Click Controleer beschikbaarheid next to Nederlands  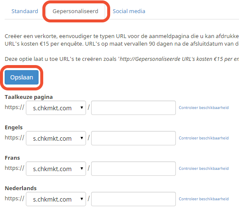[204, 199]
